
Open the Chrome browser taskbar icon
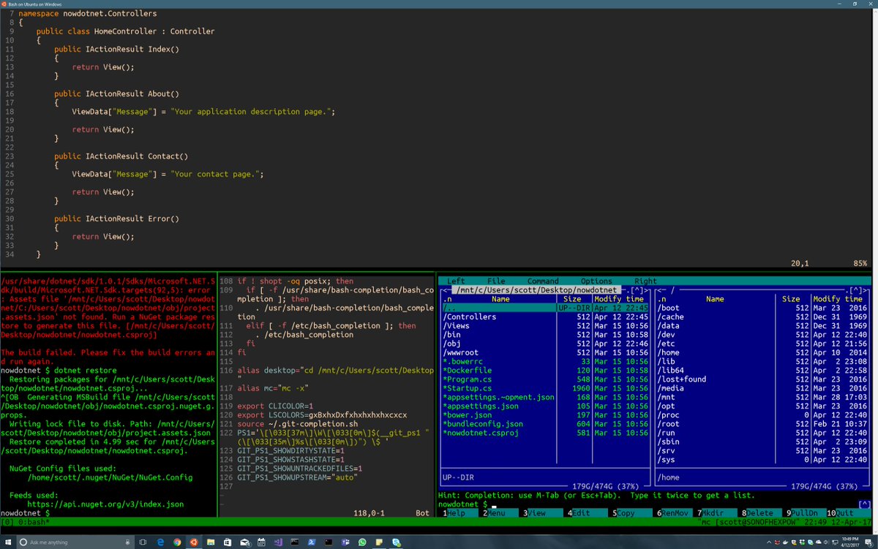click(x=177, y=542)
